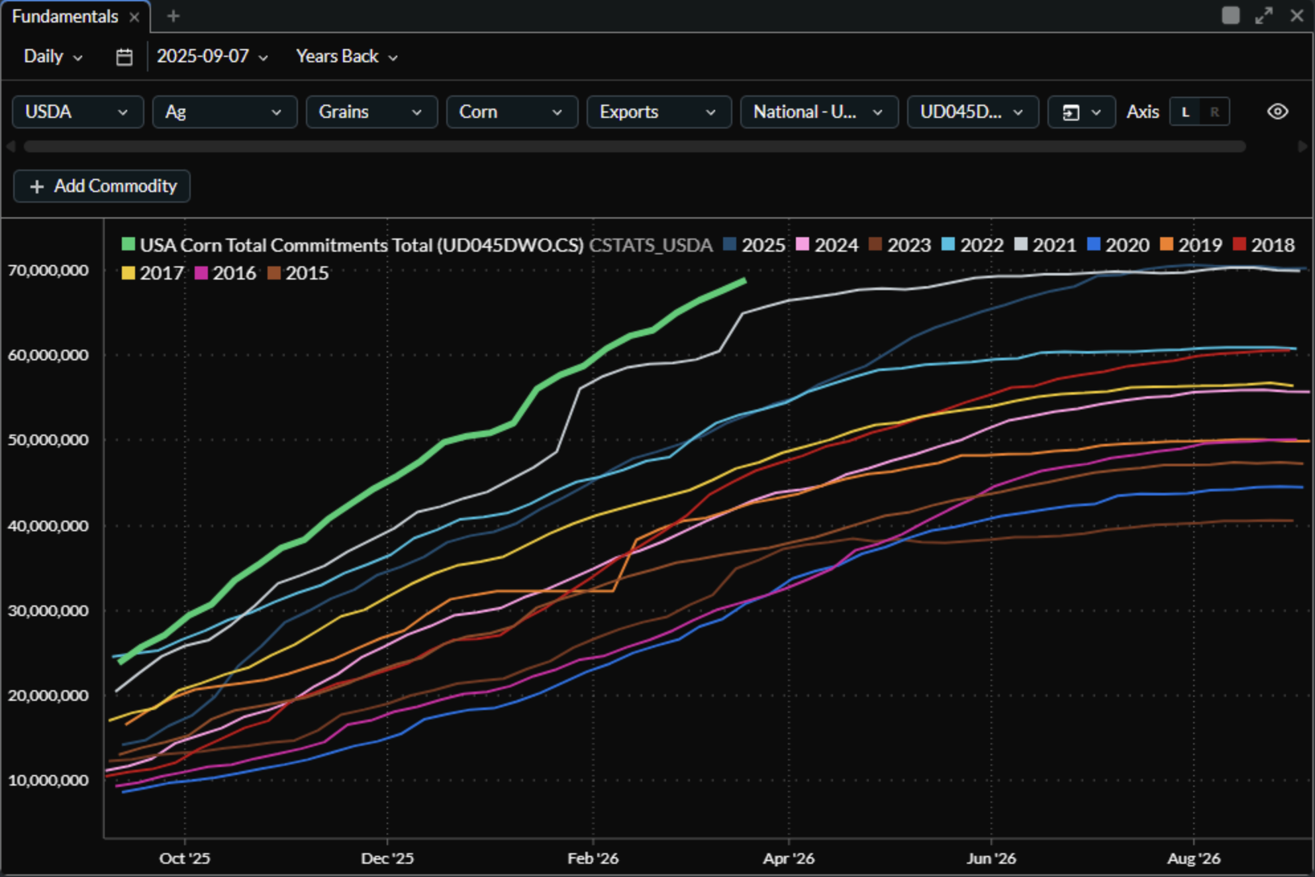Close the Fundamentals tab with the X icon
The image size is (1315, 877).
tap(134, 17)
